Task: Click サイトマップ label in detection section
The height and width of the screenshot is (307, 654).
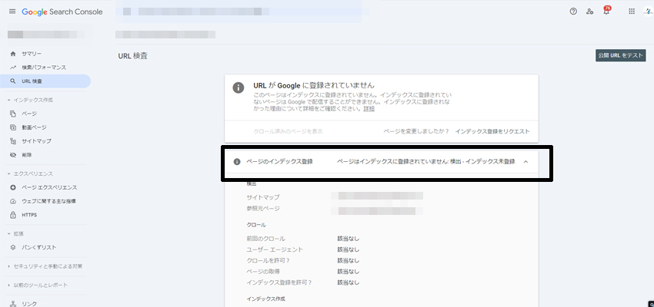Action: 263,197
